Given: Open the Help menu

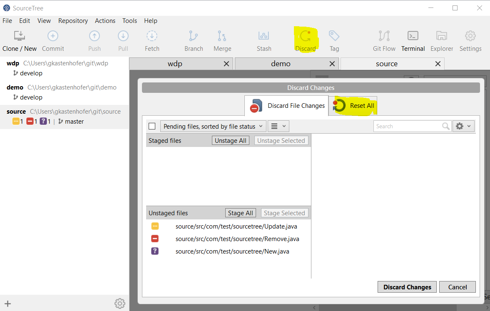Looking at the screenshot, I should coord(151,21).
